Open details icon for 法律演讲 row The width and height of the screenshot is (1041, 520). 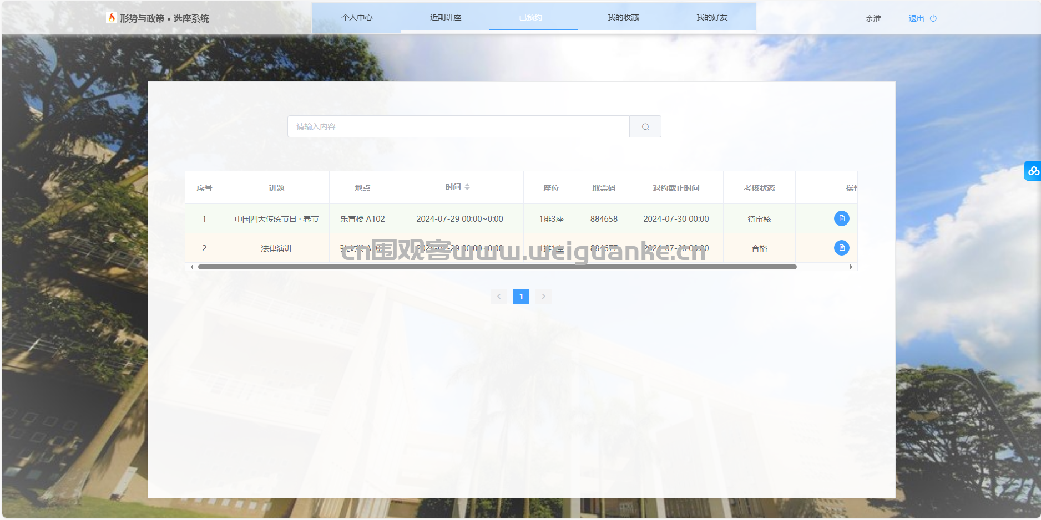(x=841, y=248)
